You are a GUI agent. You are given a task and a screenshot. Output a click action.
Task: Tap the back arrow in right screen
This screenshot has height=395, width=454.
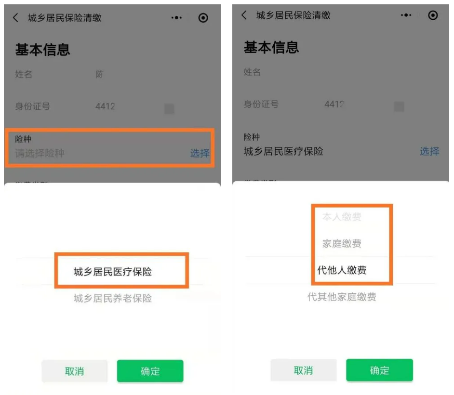tap(244, 15)
